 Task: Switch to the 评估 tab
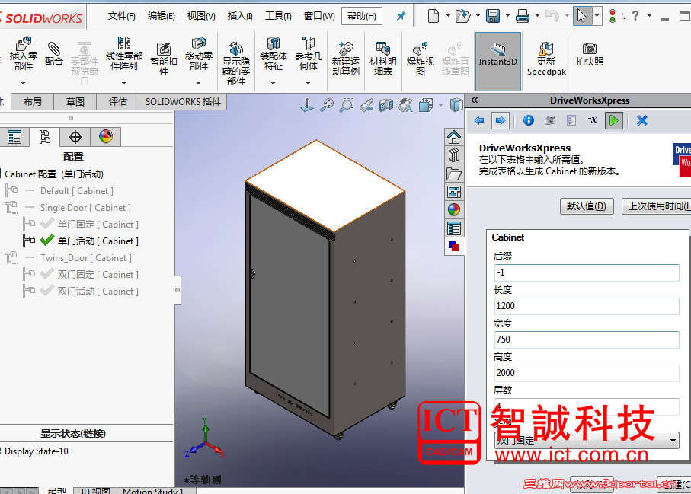tap(117, 100)
